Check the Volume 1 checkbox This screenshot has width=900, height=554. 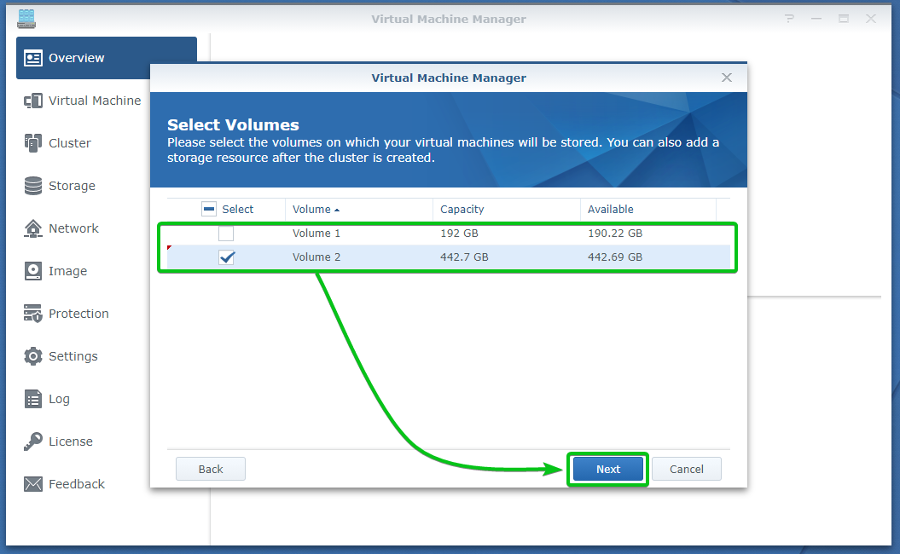pos(226,234)
